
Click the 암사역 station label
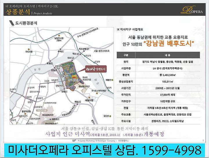32,88
